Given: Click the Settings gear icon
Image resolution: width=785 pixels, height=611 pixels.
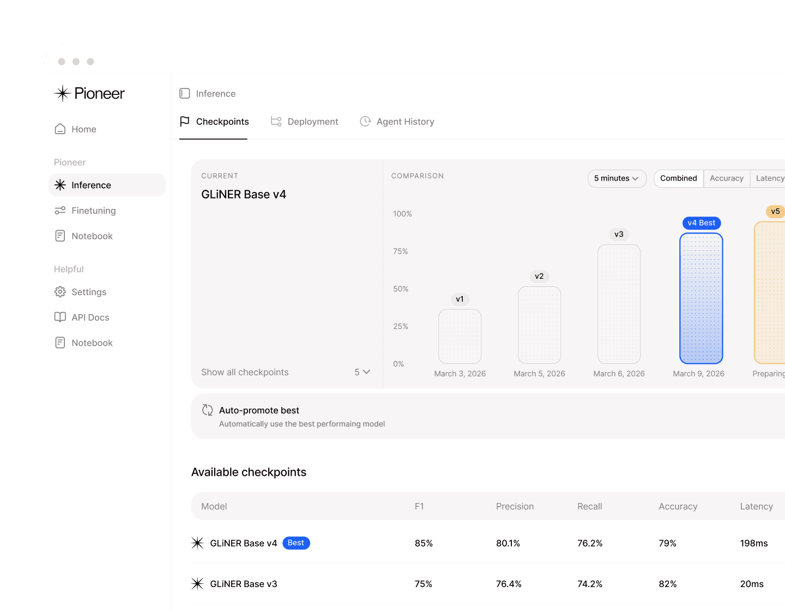Looking at the screenshot, I should pos(60,292).
